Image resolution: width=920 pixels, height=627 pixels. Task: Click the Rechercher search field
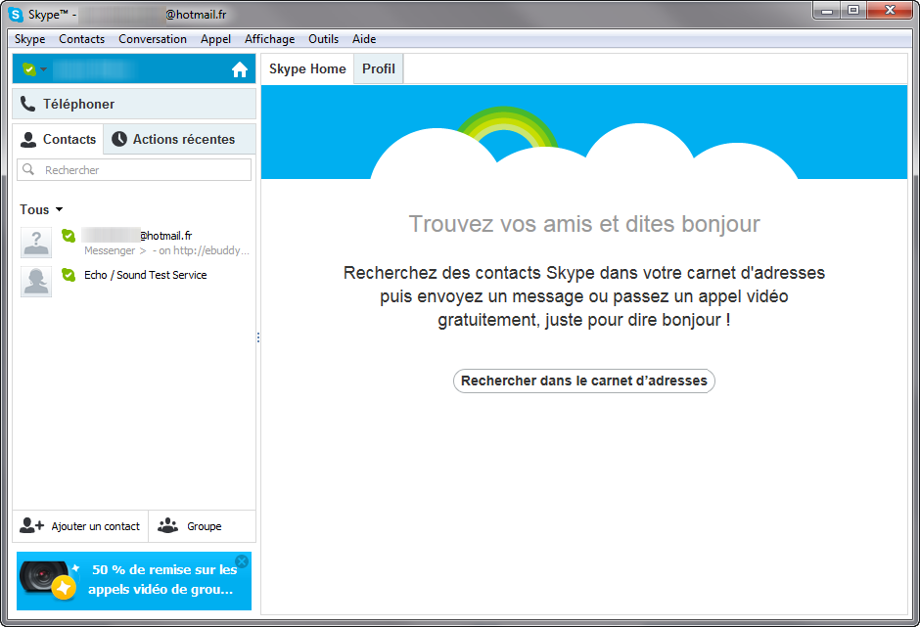[135, 170]
